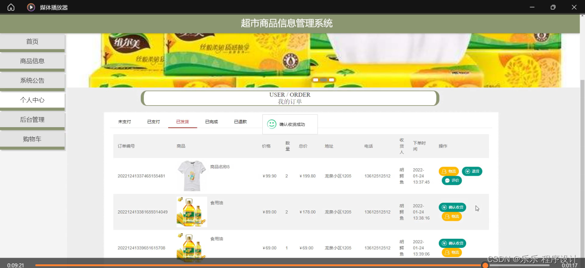
Task: Click the home icon at top-left corner
Action: point(10,7)
